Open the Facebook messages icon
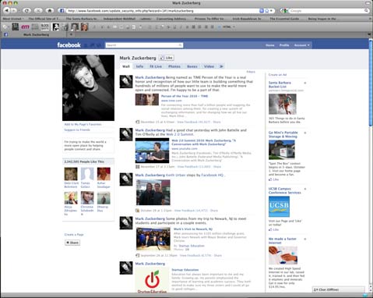373x298 pixels. click(x=93, y=45)
